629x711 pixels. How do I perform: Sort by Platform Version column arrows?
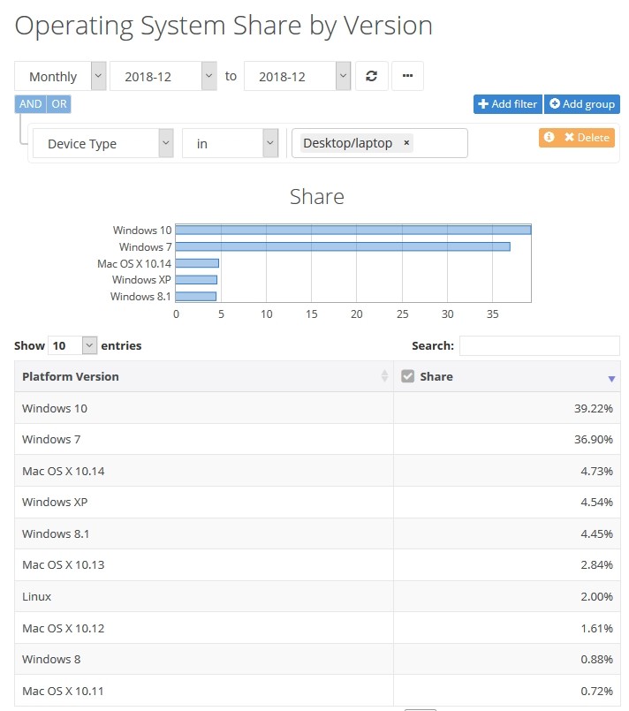pos(384,376)
